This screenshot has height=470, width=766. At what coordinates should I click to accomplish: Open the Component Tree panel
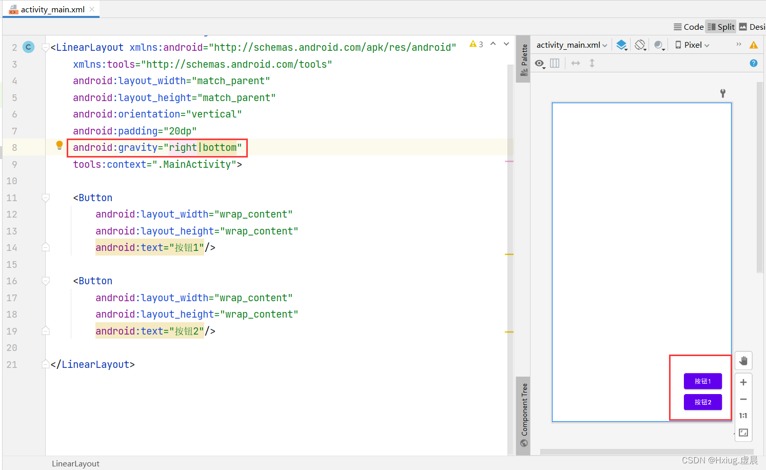(524, 415)
